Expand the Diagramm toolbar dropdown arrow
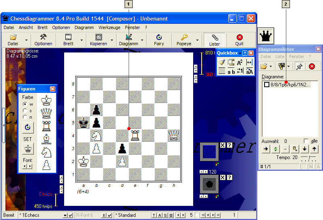This screenshot has width=323, height=220. point(142,40)
